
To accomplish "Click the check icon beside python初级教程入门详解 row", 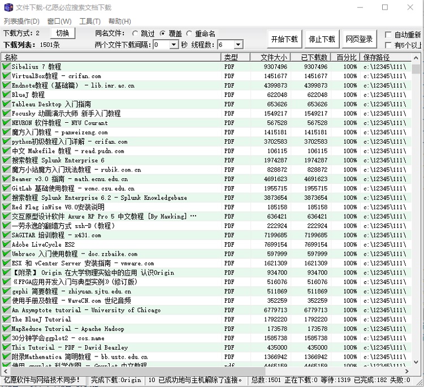I will coord(6,141).
